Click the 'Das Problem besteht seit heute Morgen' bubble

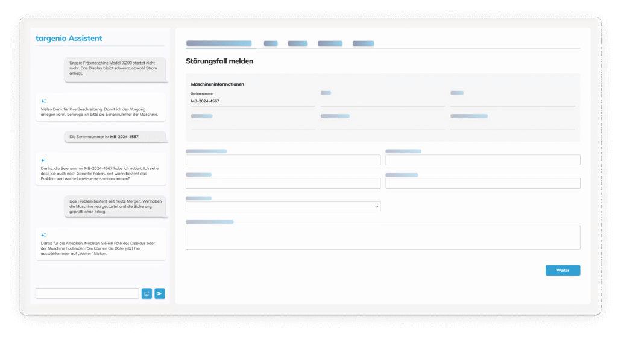[x=115, y=206]
